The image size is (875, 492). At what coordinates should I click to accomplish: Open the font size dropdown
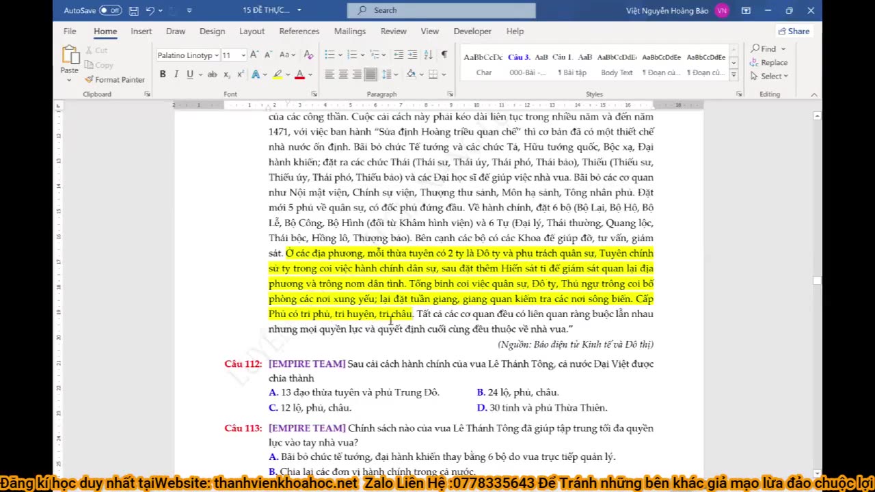point(243,55)
